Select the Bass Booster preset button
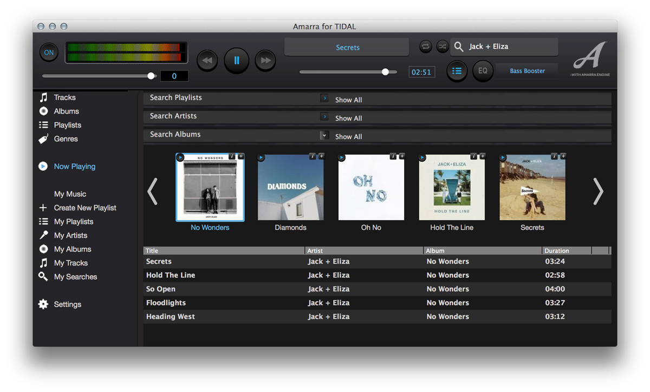The image size is (650, 392). (x=527, y=71)
